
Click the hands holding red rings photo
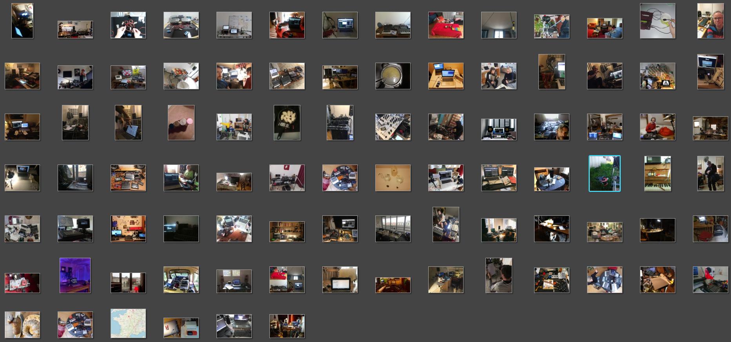tap(128, 25)
